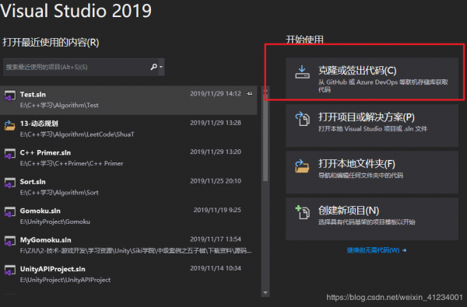Click the create new project icon
This screenshot has height=307, width=467.
[302, 212]
